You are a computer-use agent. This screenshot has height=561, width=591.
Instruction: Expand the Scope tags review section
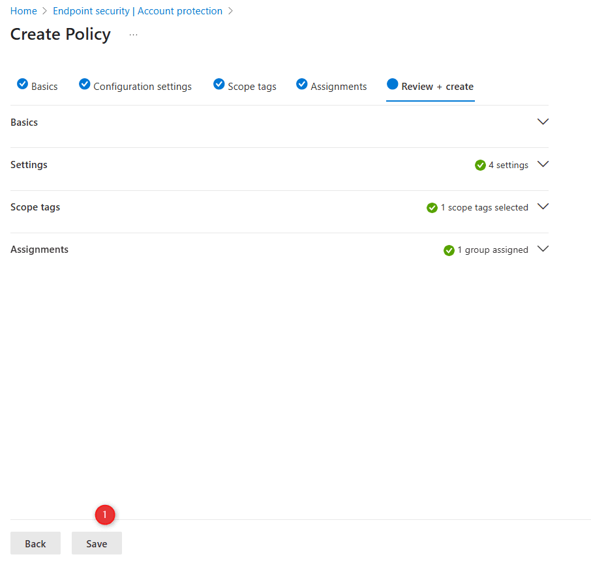point(543,207)
